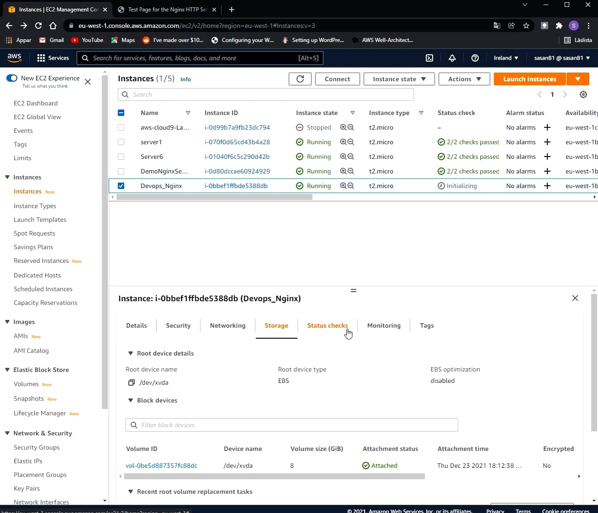Go to Security Groups in sidebar
The image size is (598, 513).
point(37,447)
